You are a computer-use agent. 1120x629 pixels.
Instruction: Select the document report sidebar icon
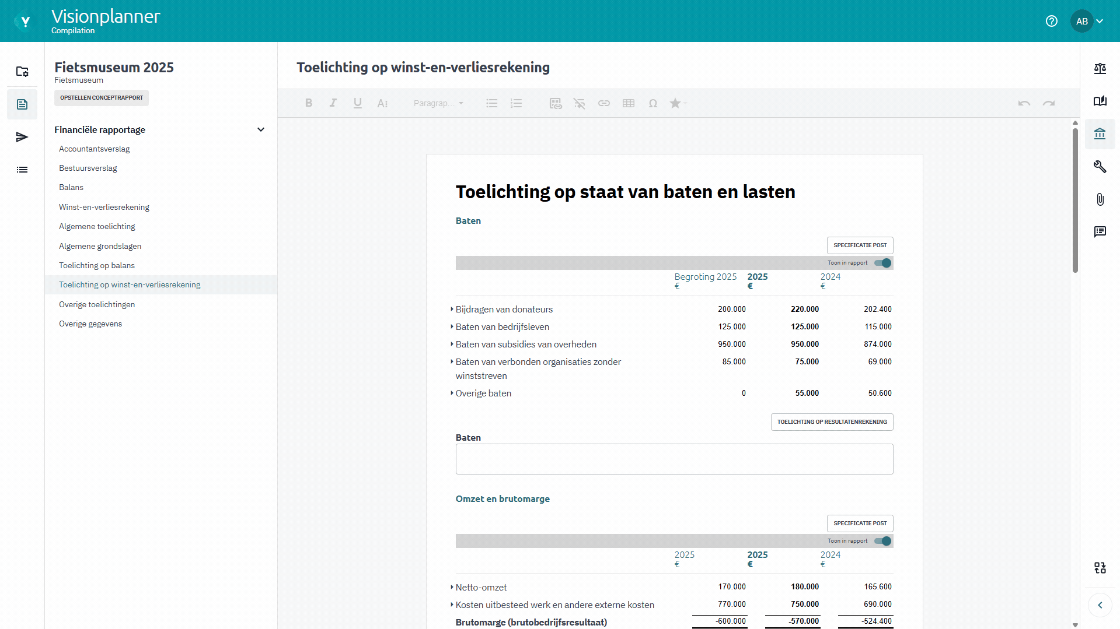coord(22,104)
